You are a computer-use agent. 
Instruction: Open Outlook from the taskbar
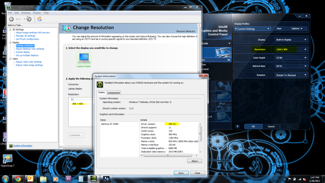coord(30,179)
